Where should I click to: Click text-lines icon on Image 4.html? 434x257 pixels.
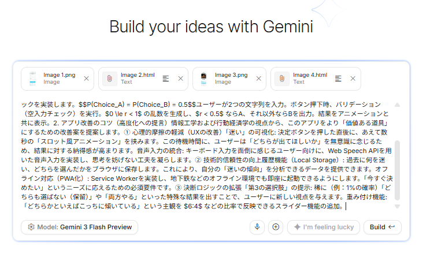point(338,79)
